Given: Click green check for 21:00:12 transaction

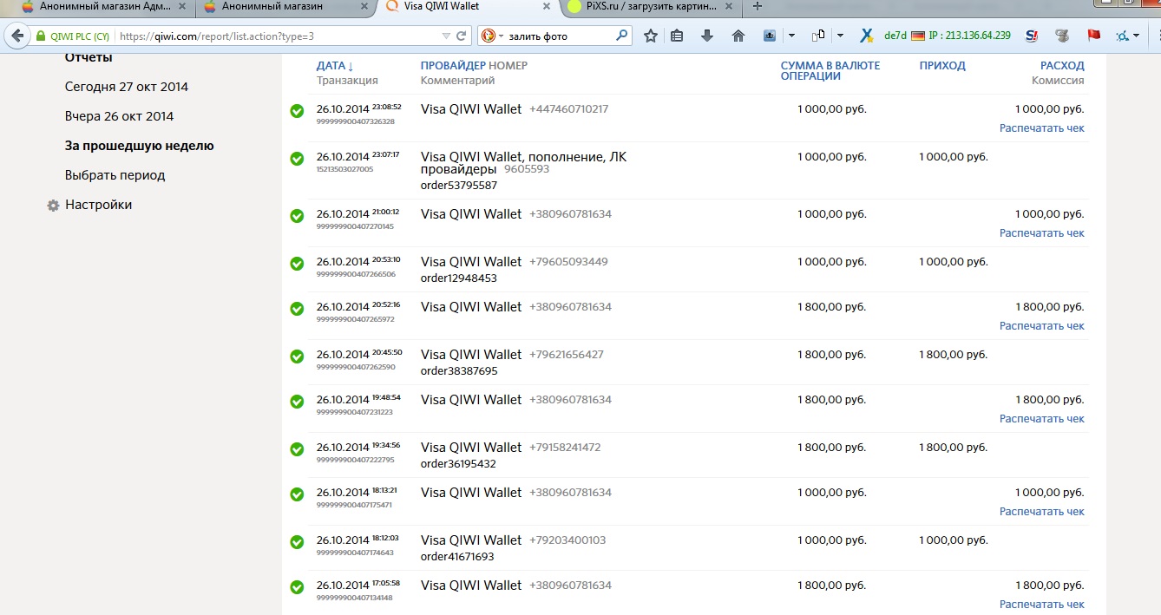Looking at the screenshot, I should [x=297, y=216].
